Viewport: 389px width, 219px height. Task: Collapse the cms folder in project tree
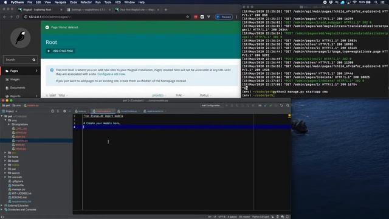(x=5, y=120)
